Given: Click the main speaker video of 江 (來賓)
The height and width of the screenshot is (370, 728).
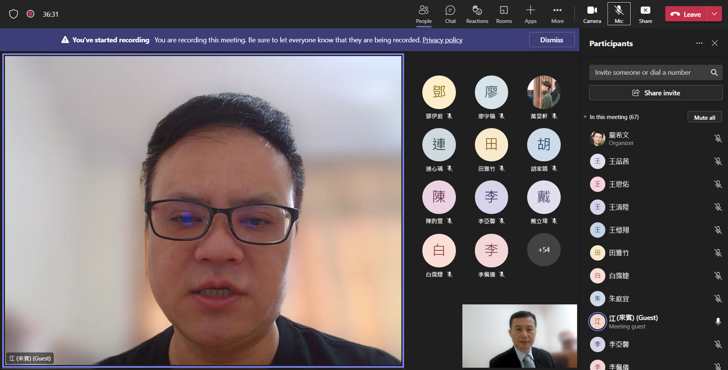Looking at the screenshot, I should point(204,211).
